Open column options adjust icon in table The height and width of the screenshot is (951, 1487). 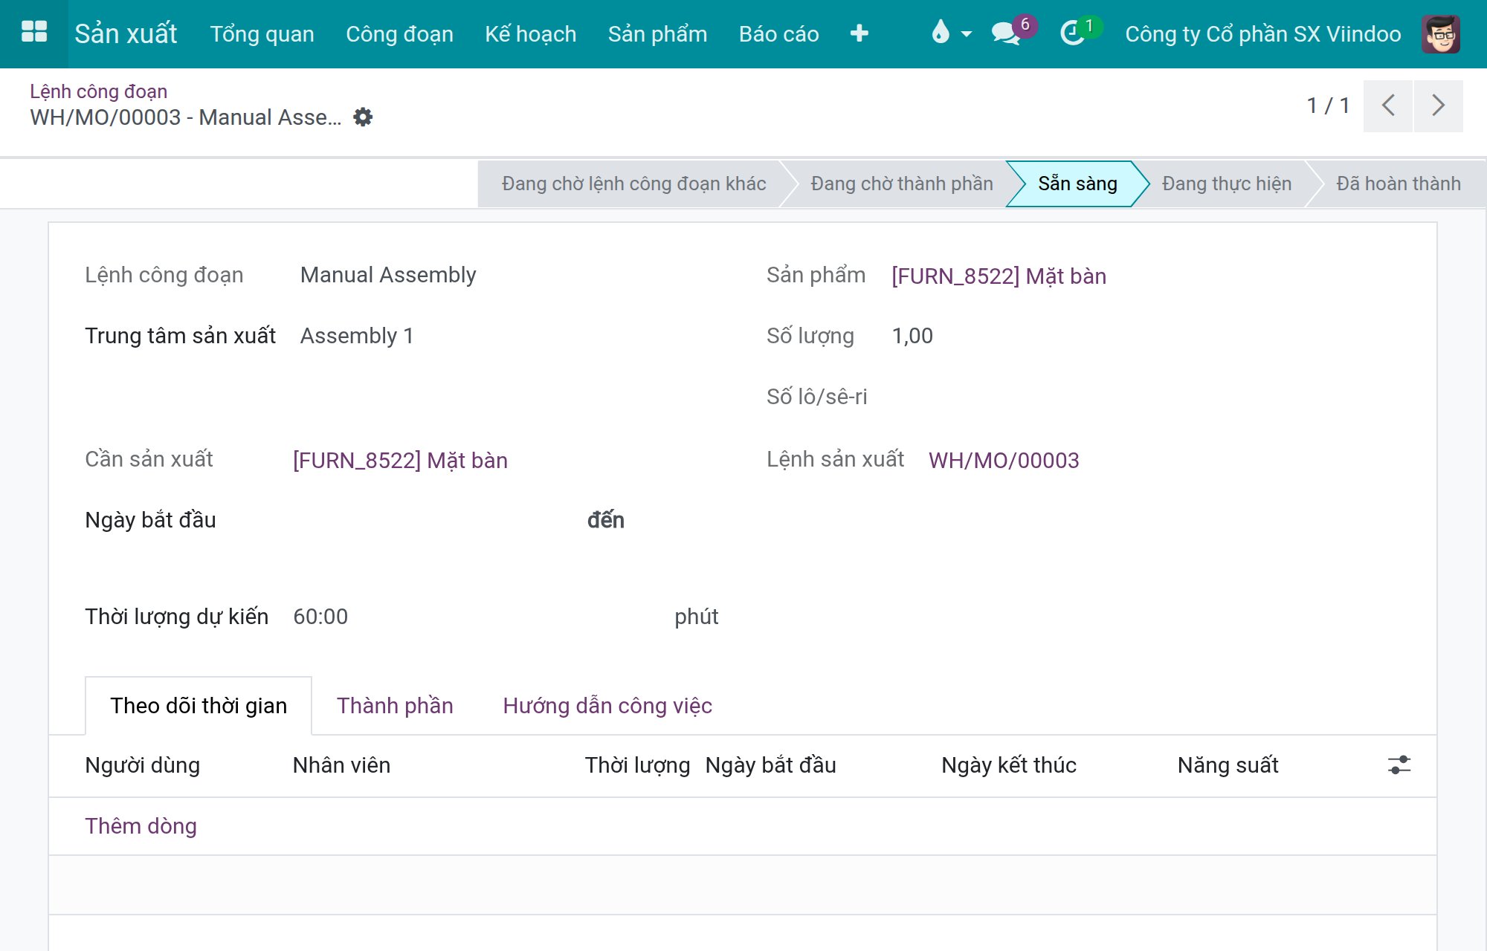(1399, 765)
